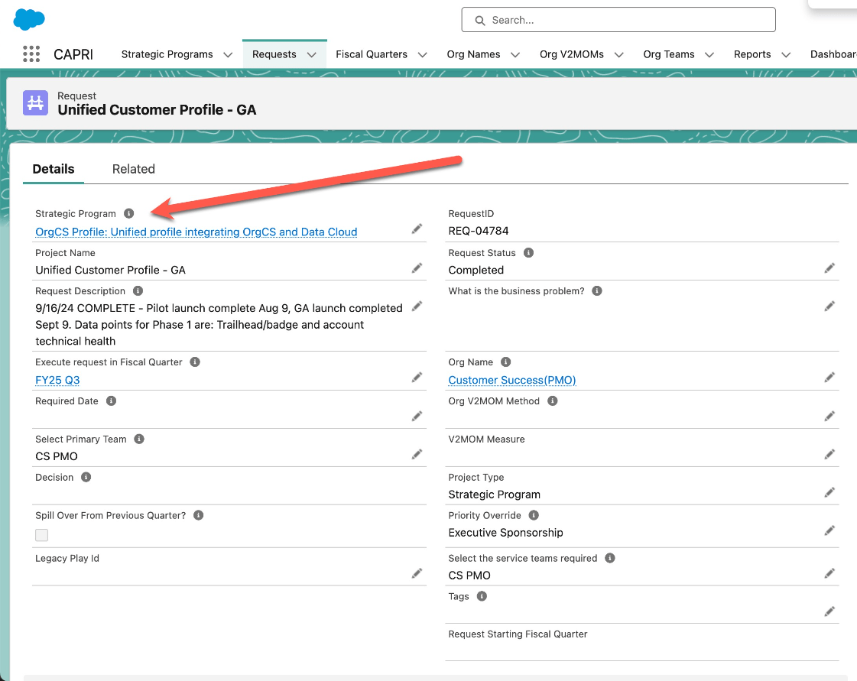Show info tooltip for Request Status
Image resolution: width=857 pixels, height=681 pixels.
(x=528, y=252)
